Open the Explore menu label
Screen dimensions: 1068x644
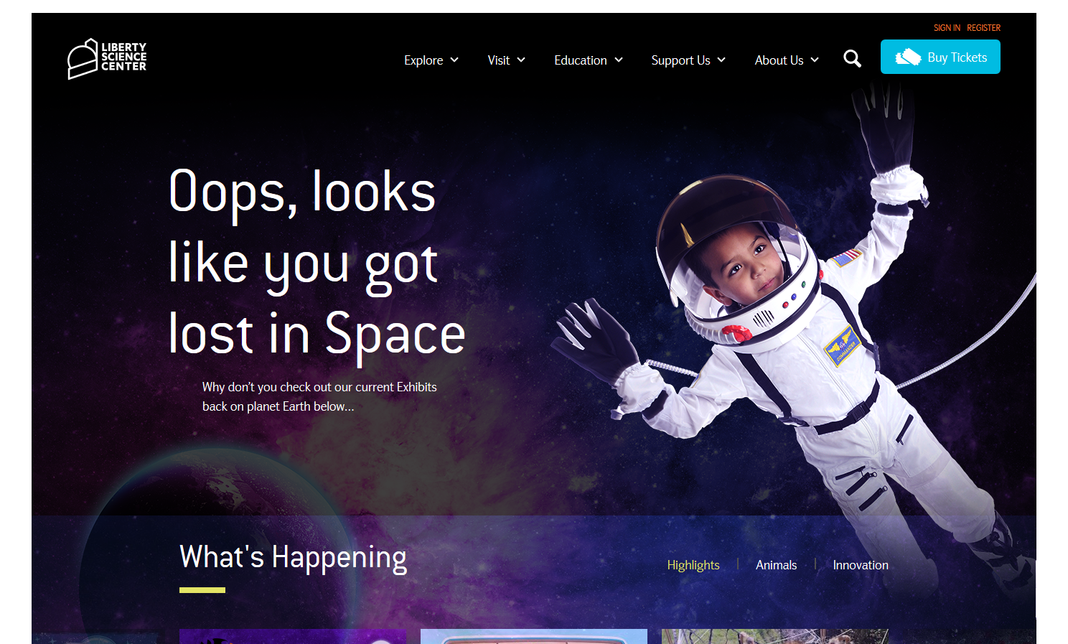[423, 60]
